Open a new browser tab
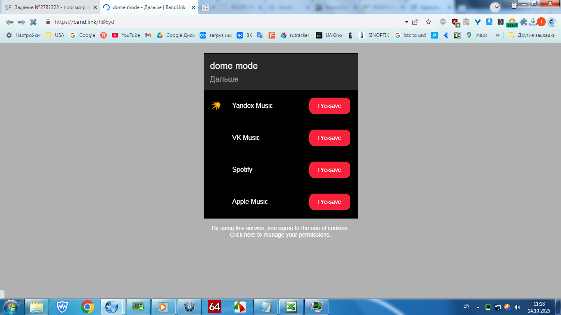 click(205, 8)
